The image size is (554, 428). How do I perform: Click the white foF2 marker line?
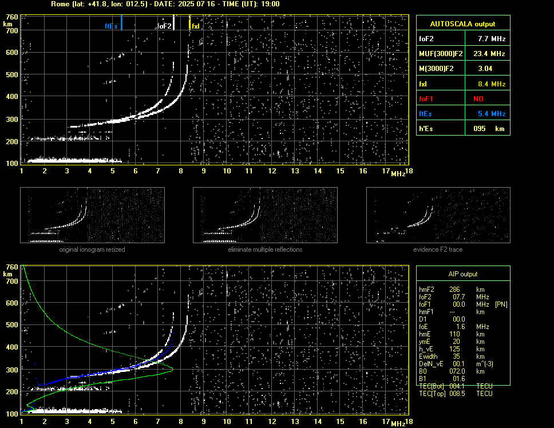173,22
